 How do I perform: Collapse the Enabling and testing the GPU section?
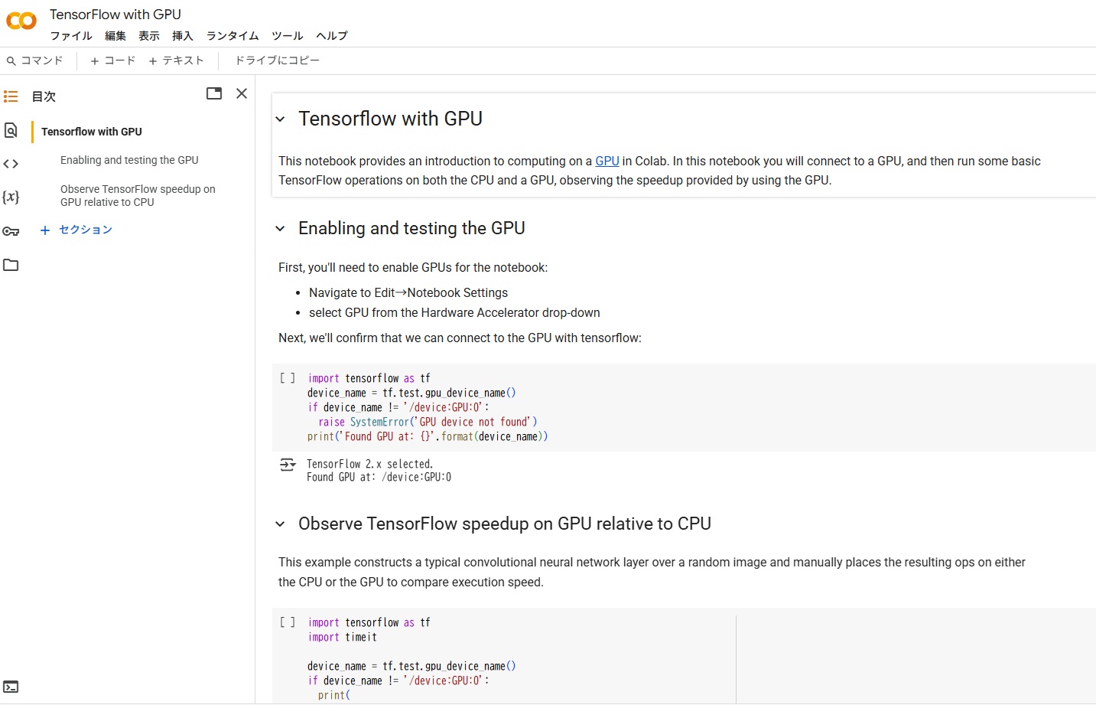[280, 229]
